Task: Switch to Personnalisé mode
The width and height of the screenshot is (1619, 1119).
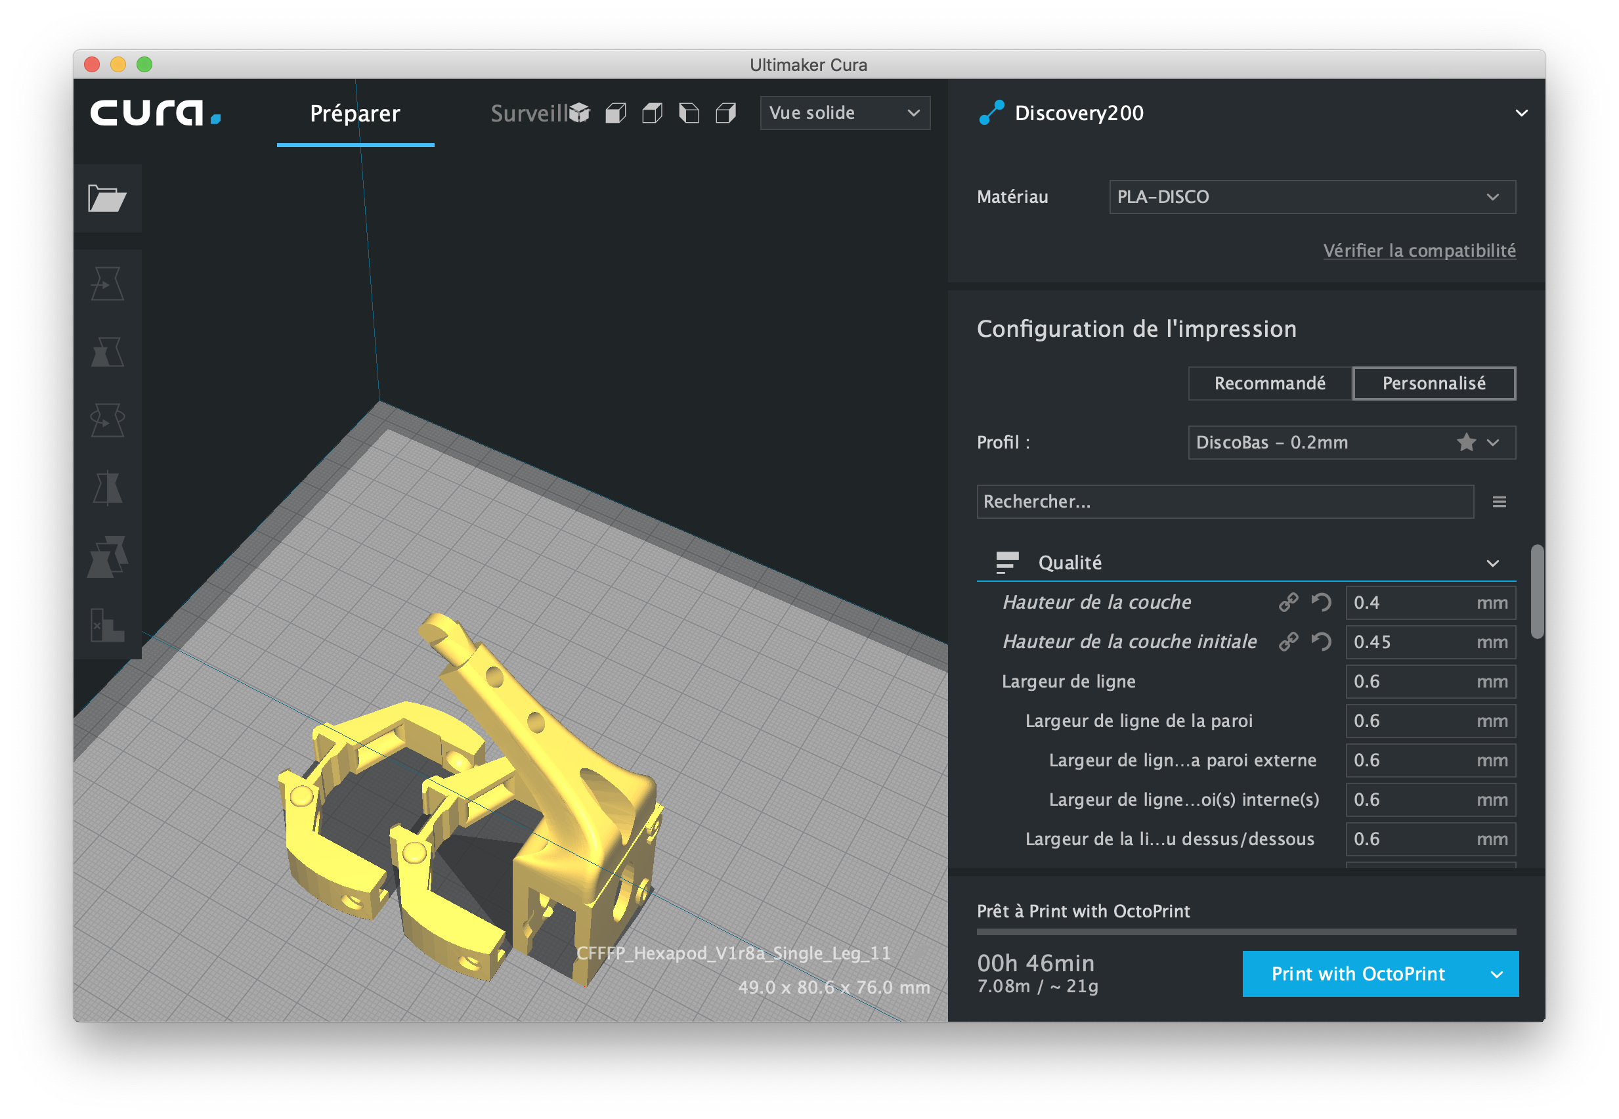Action: (1433, 384)
